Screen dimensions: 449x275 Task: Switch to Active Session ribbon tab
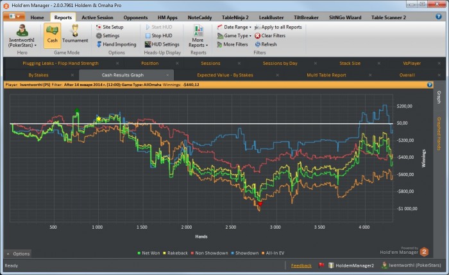[98, 17]
